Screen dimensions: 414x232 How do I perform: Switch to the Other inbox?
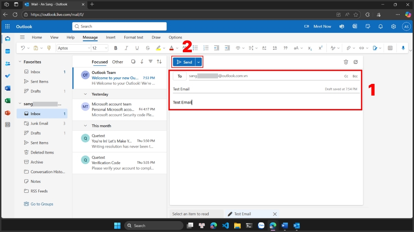pos(118,62)
